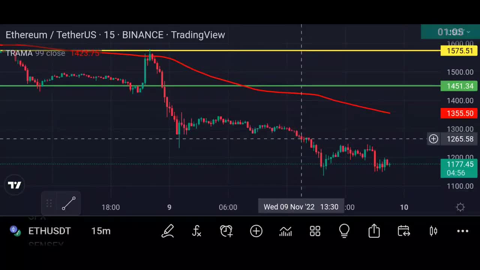The height and width of the screenshot is (270, 480).
Task: Select the green 1451.34 price label
Action: tap(460, 86)
